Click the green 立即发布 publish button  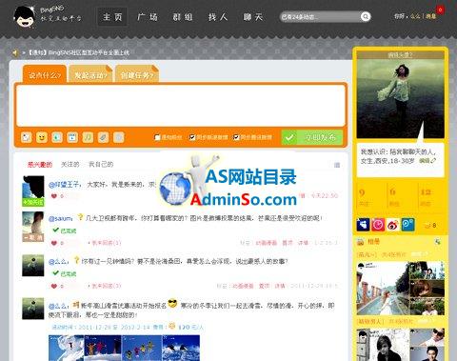312,137
